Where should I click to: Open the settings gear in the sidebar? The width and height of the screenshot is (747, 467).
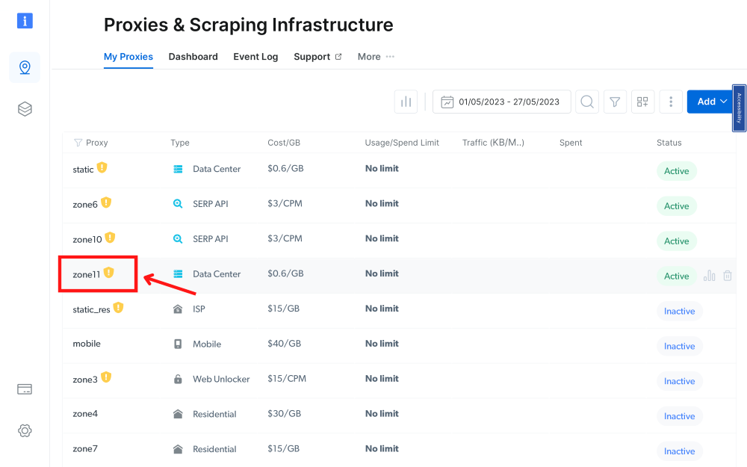pos(25,430)
